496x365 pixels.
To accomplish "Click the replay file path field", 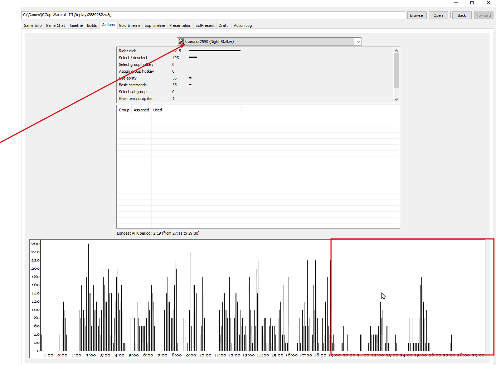I will click(x=213, y=15).
